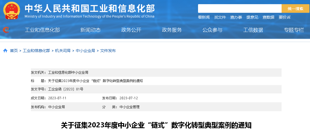
Task: Go to the 政务服务 menu
Action: pos(172,30)
